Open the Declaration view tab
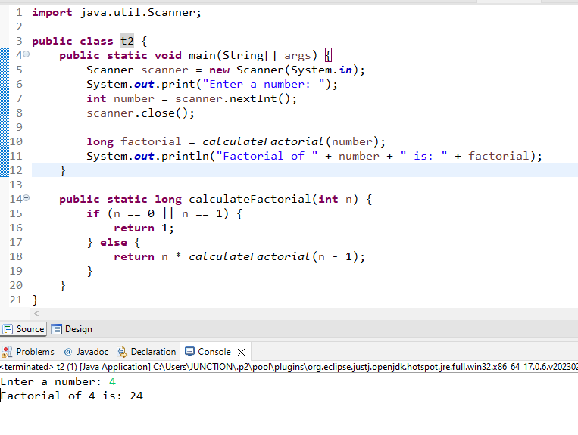 coord(146,352)
